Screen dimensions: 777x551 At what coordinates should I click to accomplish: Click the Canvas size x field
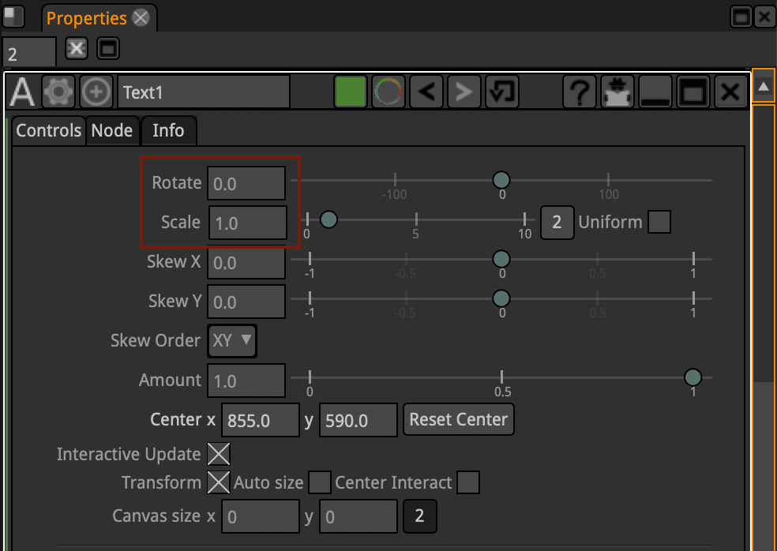click(261, 516)
